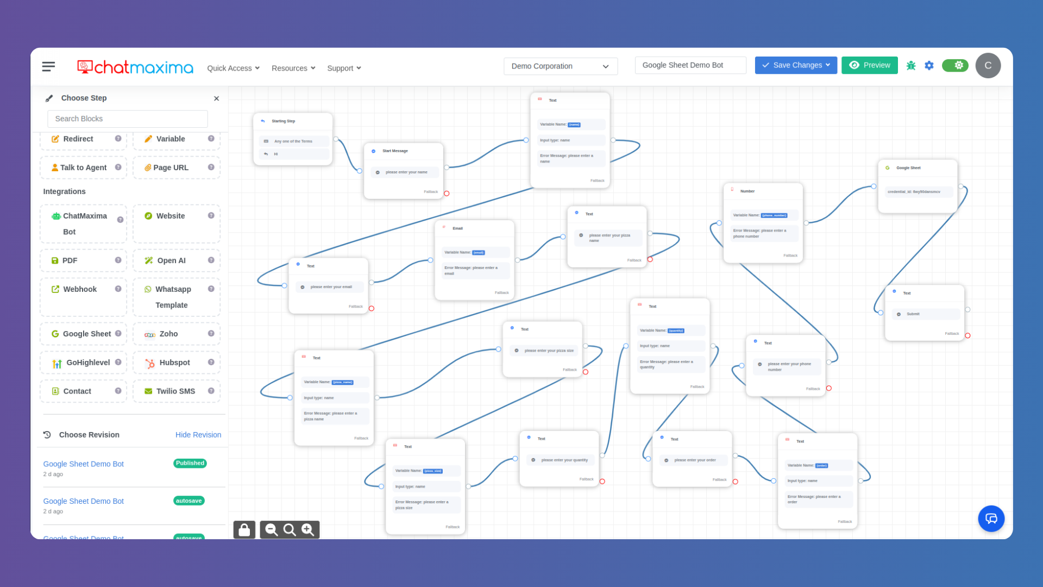Click the Twilio SMS block
The width and height of the screenshot is (1043, 587).
175,391
